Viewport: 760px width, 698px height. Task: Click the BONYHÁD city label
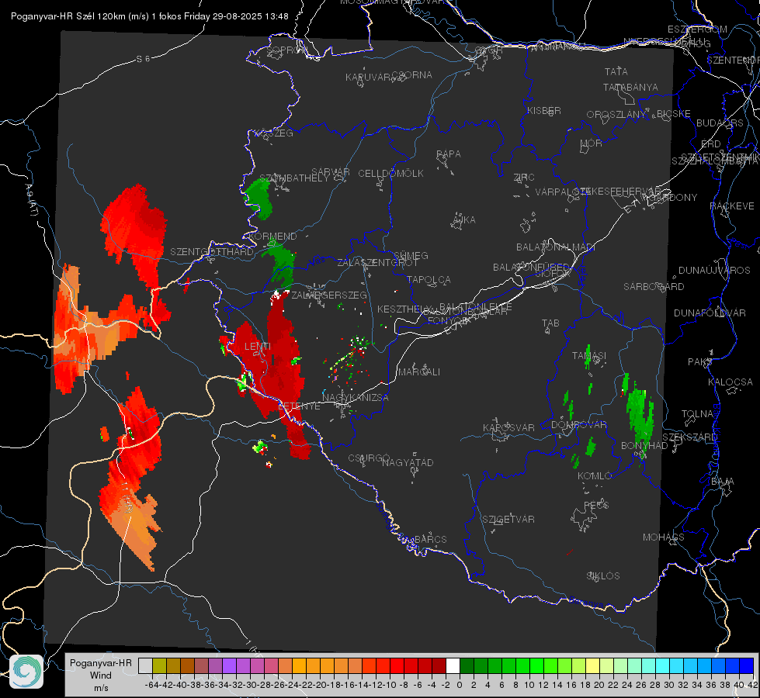pos(644,446)
